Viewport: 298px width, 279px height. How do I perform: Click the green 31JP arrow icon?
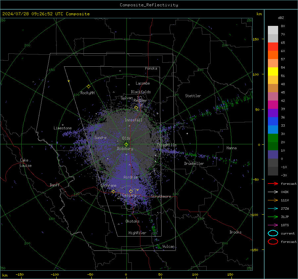click(273, 217)
